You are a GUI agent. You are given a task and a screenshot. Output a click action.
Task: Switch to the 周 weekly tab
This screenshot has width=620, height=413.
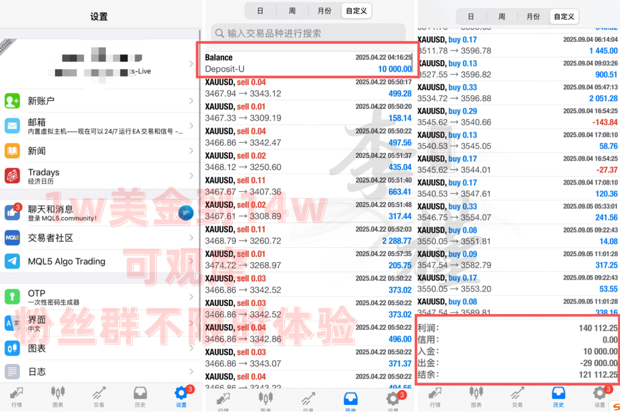click(x=292, y=11)
